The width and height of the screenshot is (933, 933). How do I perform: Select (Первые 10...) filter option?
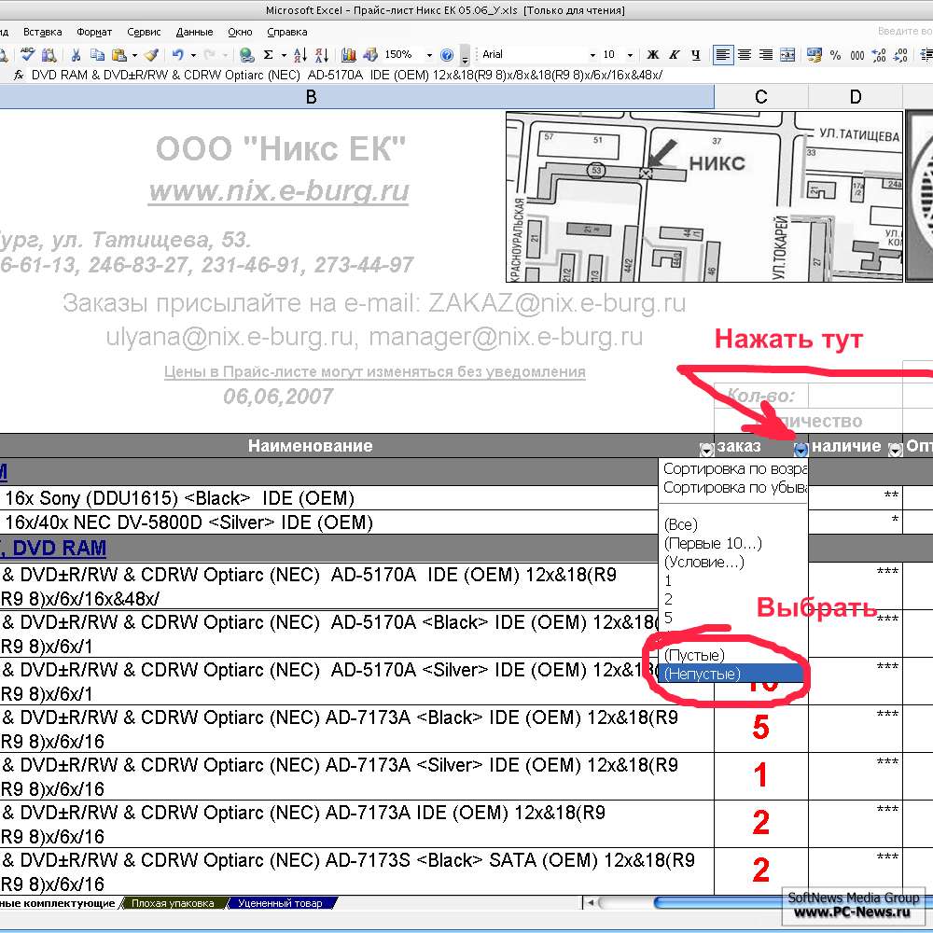733,543
